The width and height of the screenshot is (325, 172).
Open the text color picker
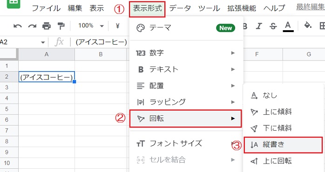[x=288, y=26]
